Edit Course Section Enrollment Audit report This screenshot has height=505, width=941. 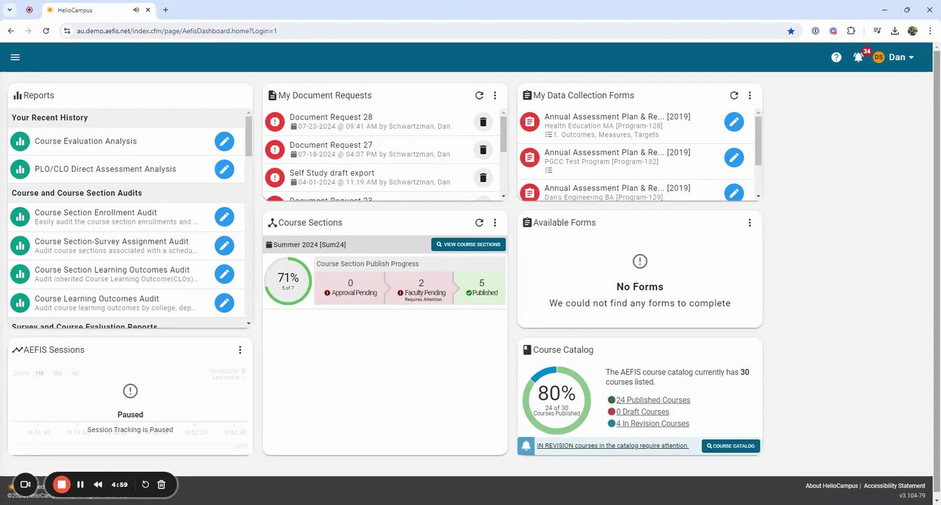coord(224,217)
